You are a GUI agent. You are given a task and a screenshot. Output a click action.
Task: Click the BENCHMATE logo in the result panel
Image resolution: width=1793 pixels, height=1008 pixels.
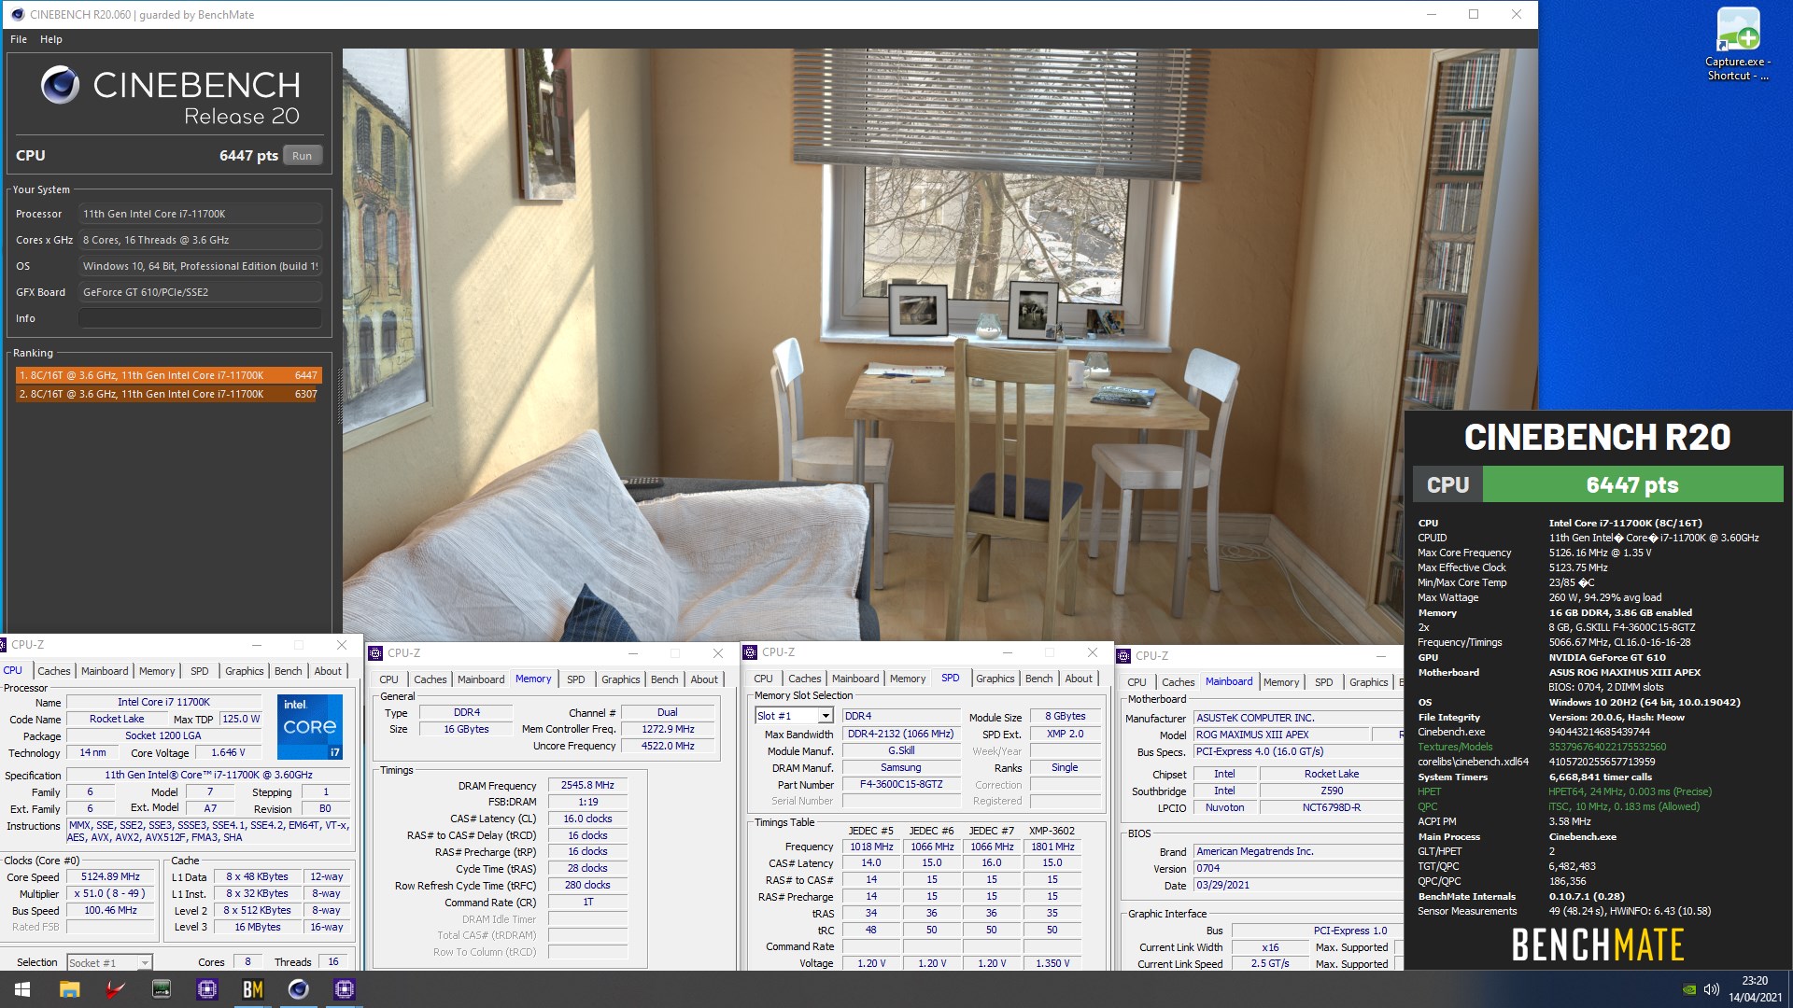coord(1598,945)
